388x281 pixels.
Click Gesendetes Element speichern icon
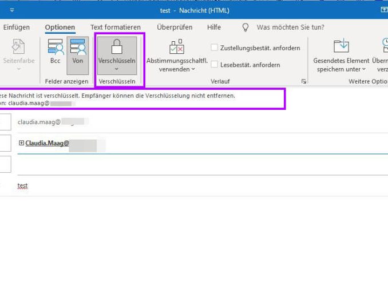tap(341, 47)
